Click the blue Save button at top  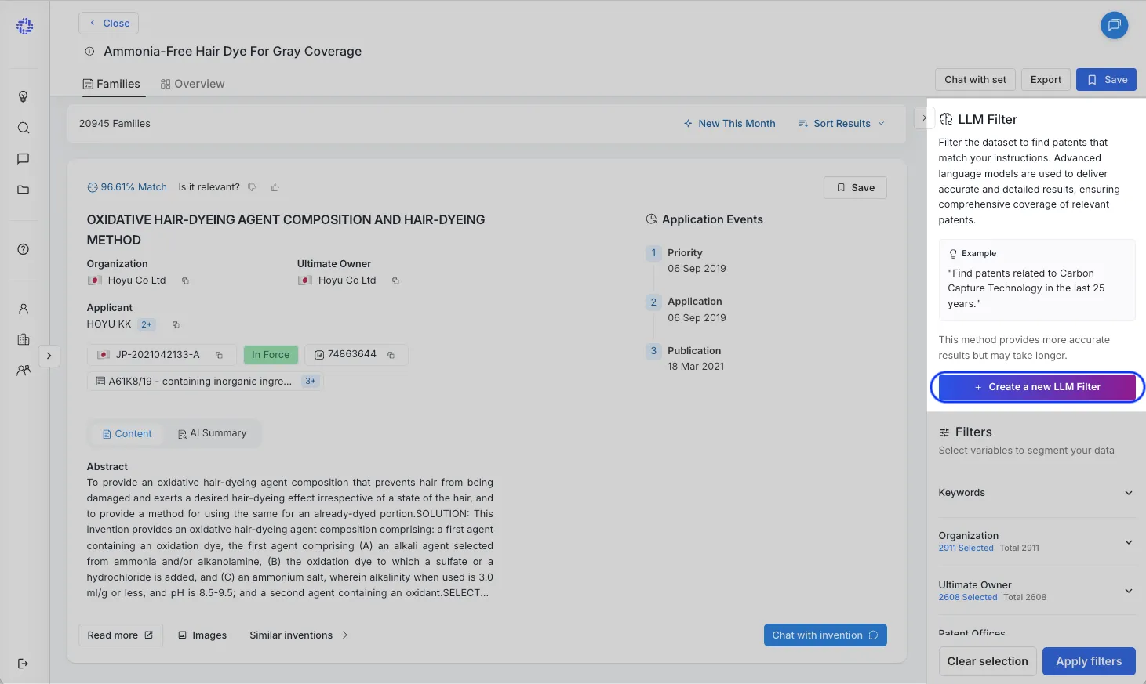click(x=1106, y=80)
